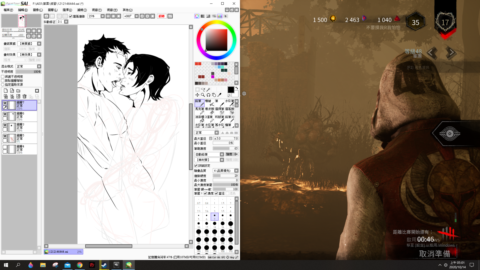The height and width of the screenshot is (270, 480).
Task: Click the horizontal flip view icon
Action: (170, 16)
